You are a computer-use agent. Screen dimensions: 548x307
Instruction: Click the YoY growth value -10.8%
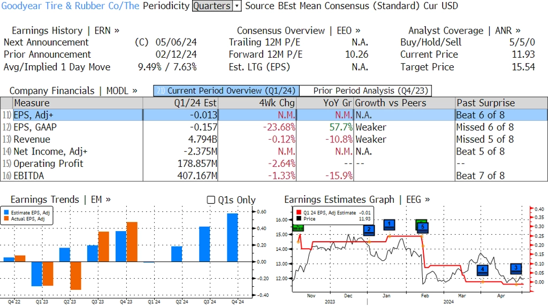pos(339,140)
